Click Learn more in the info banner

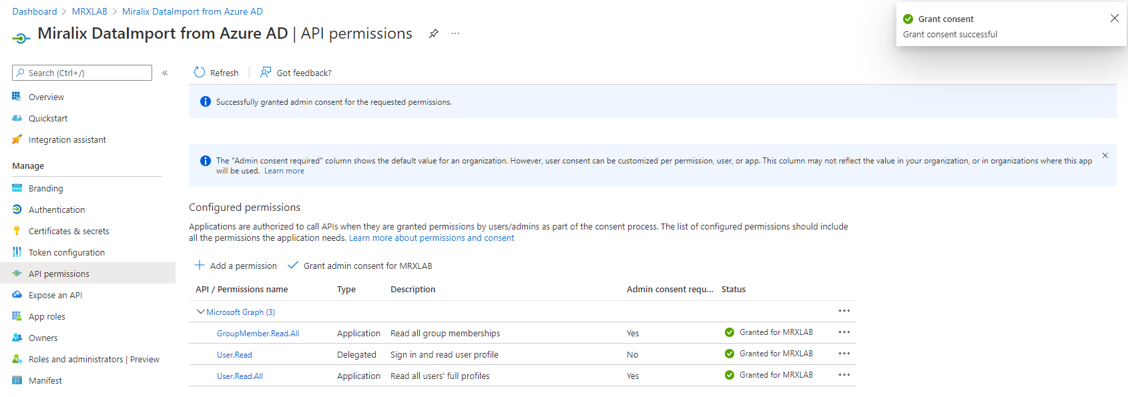coord(284,171)
